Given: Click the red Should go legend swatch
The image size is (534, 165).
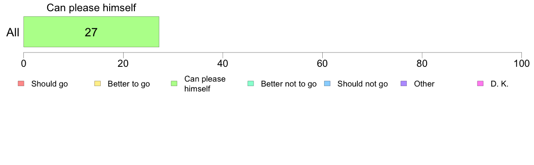Looking at the screenshot, I should tap(21, 83).
